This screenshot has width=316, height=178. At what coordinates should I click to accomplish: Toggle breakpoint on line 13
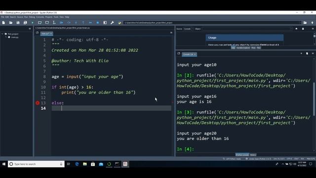coord(38,103)
